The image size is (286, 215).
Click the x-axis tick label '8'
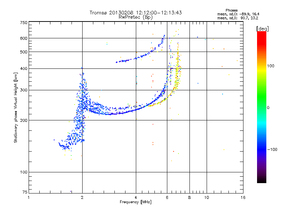[x=189, y=197]
